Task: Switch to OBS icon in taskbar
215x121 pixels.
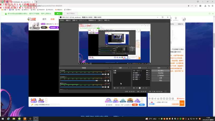Action: (36, 119)
